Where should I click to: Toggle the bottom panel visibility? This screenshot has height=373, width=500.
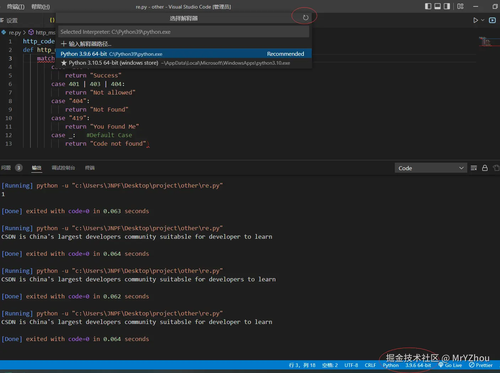(437, 6)
